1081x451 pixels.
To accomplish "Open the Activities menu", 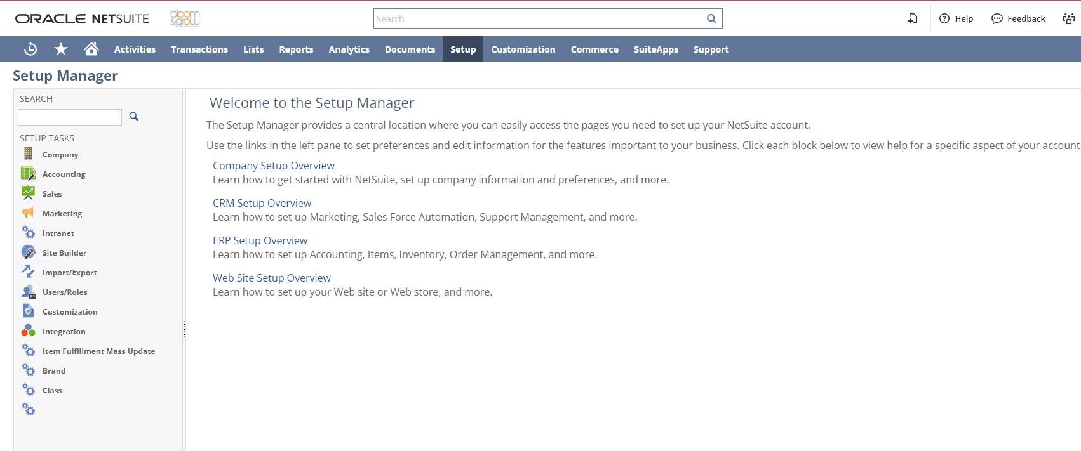I will (135, 49).
